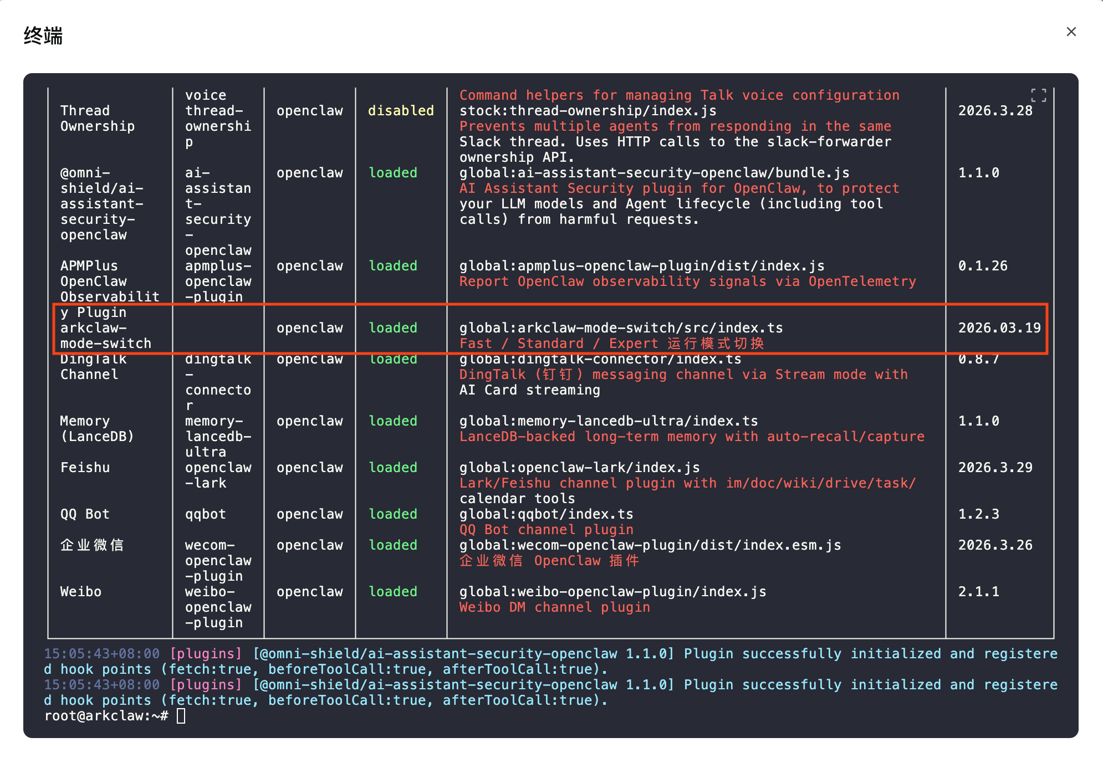Close the 终端 terminal dialog
The height and width of the screenshot is (758, 1103).
click(x=1071, y=32)
